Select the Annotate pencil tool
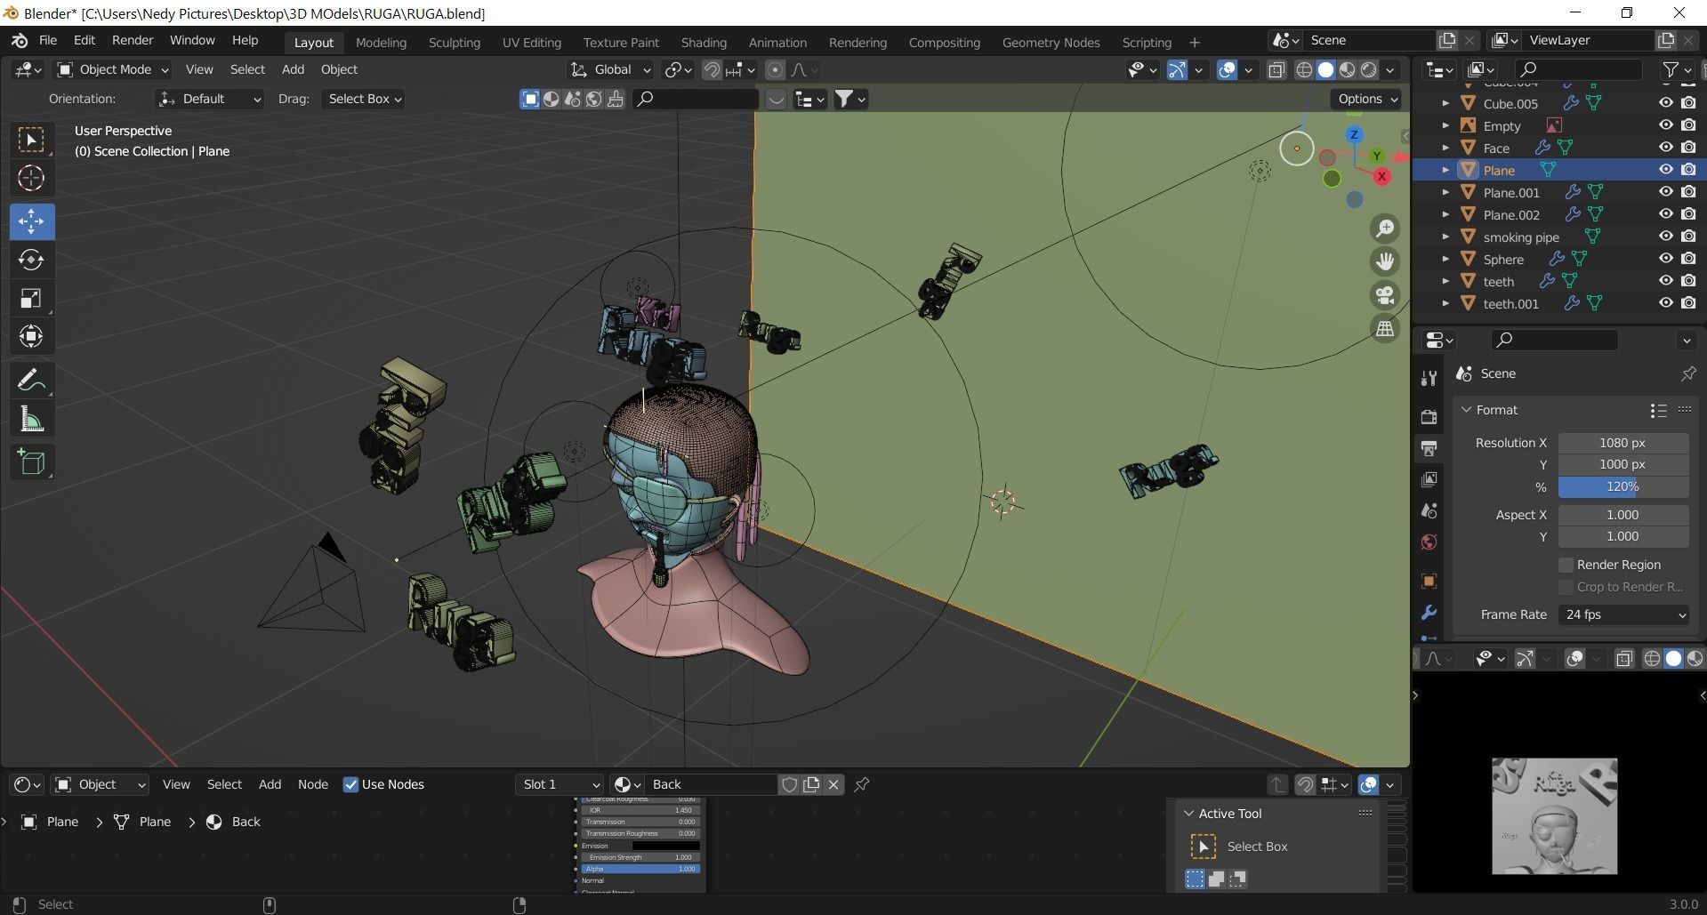This screenshot has height=915, width=1707. (31, 381)
